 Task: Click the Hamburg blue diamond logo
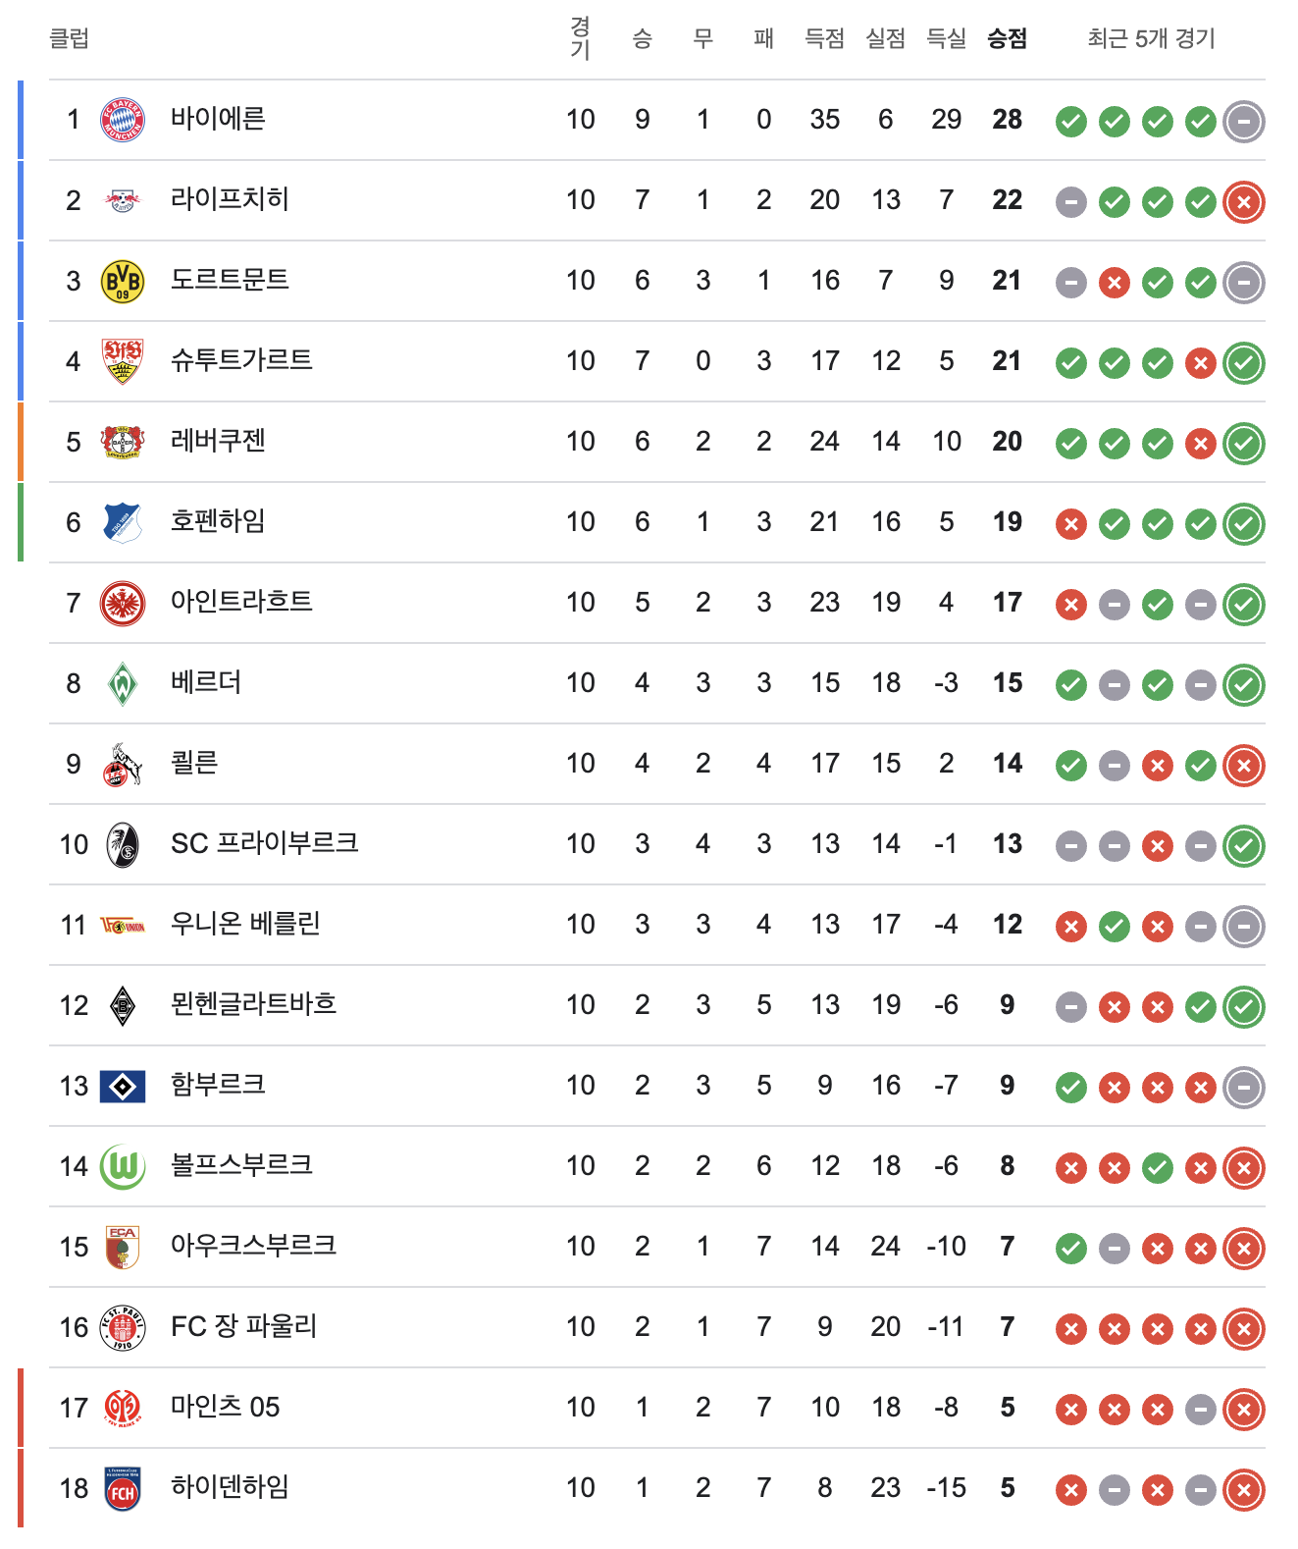tap(123, 1086)
